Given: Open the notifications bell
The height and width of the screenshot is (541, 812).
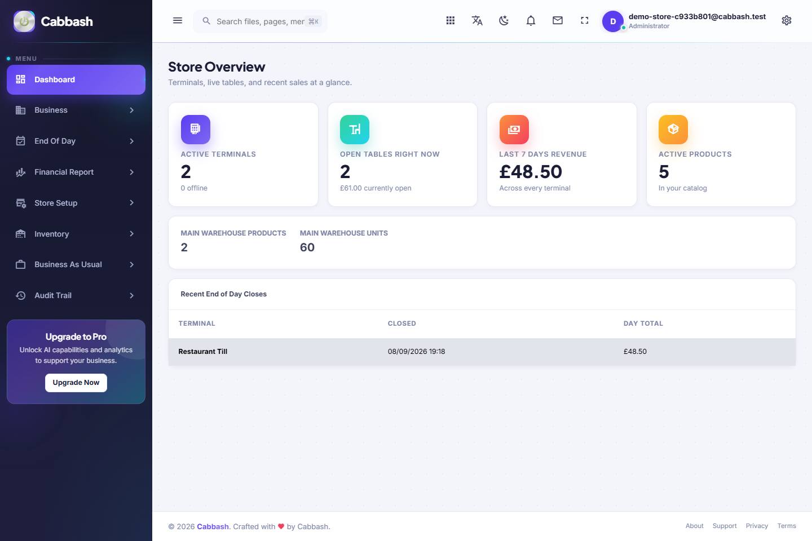Looking at the screenshot, I should 531,21.
